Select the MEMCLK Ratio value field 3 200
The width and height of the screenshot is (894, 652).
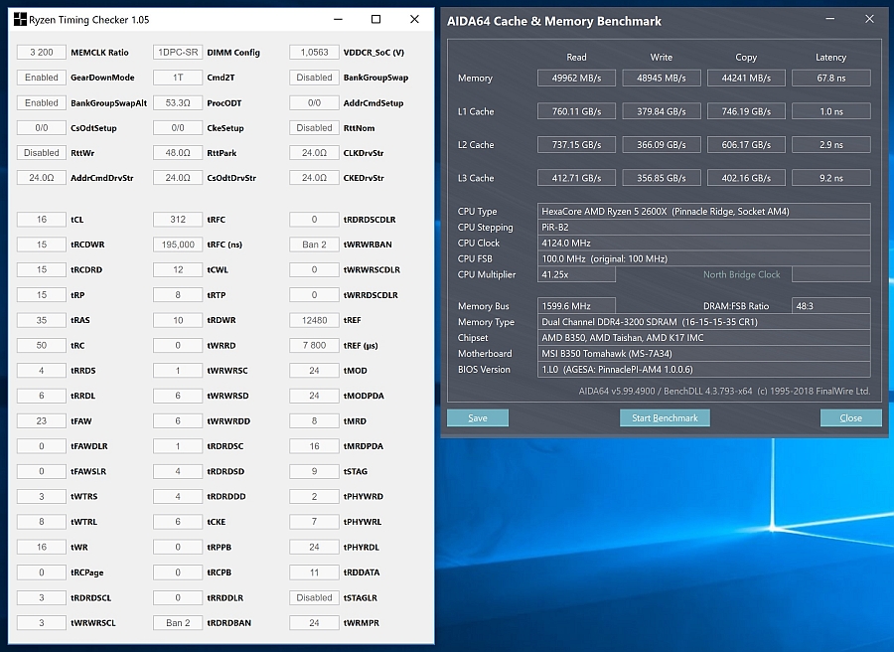(x=42, y=53)
